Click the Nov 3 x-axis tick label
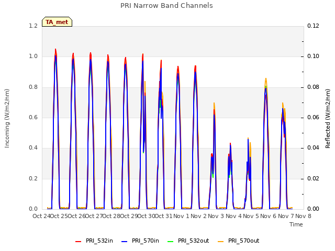The image size is (335, 251). pyautogui.click(x=216, y=216)
